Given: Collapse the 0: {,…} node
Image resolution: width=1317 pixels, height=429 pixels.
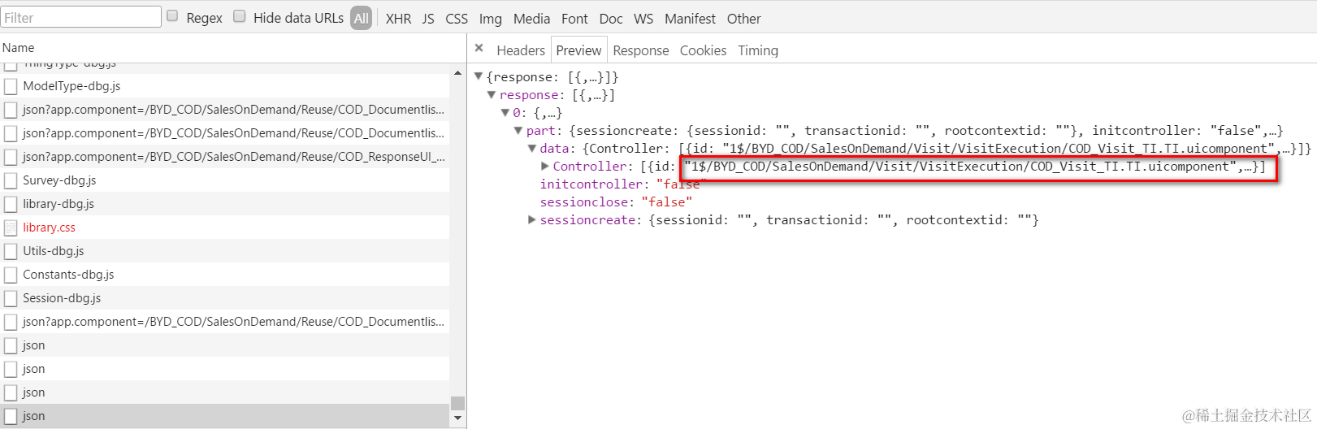Looking at the screenshot, I should [x=505, y=112].
